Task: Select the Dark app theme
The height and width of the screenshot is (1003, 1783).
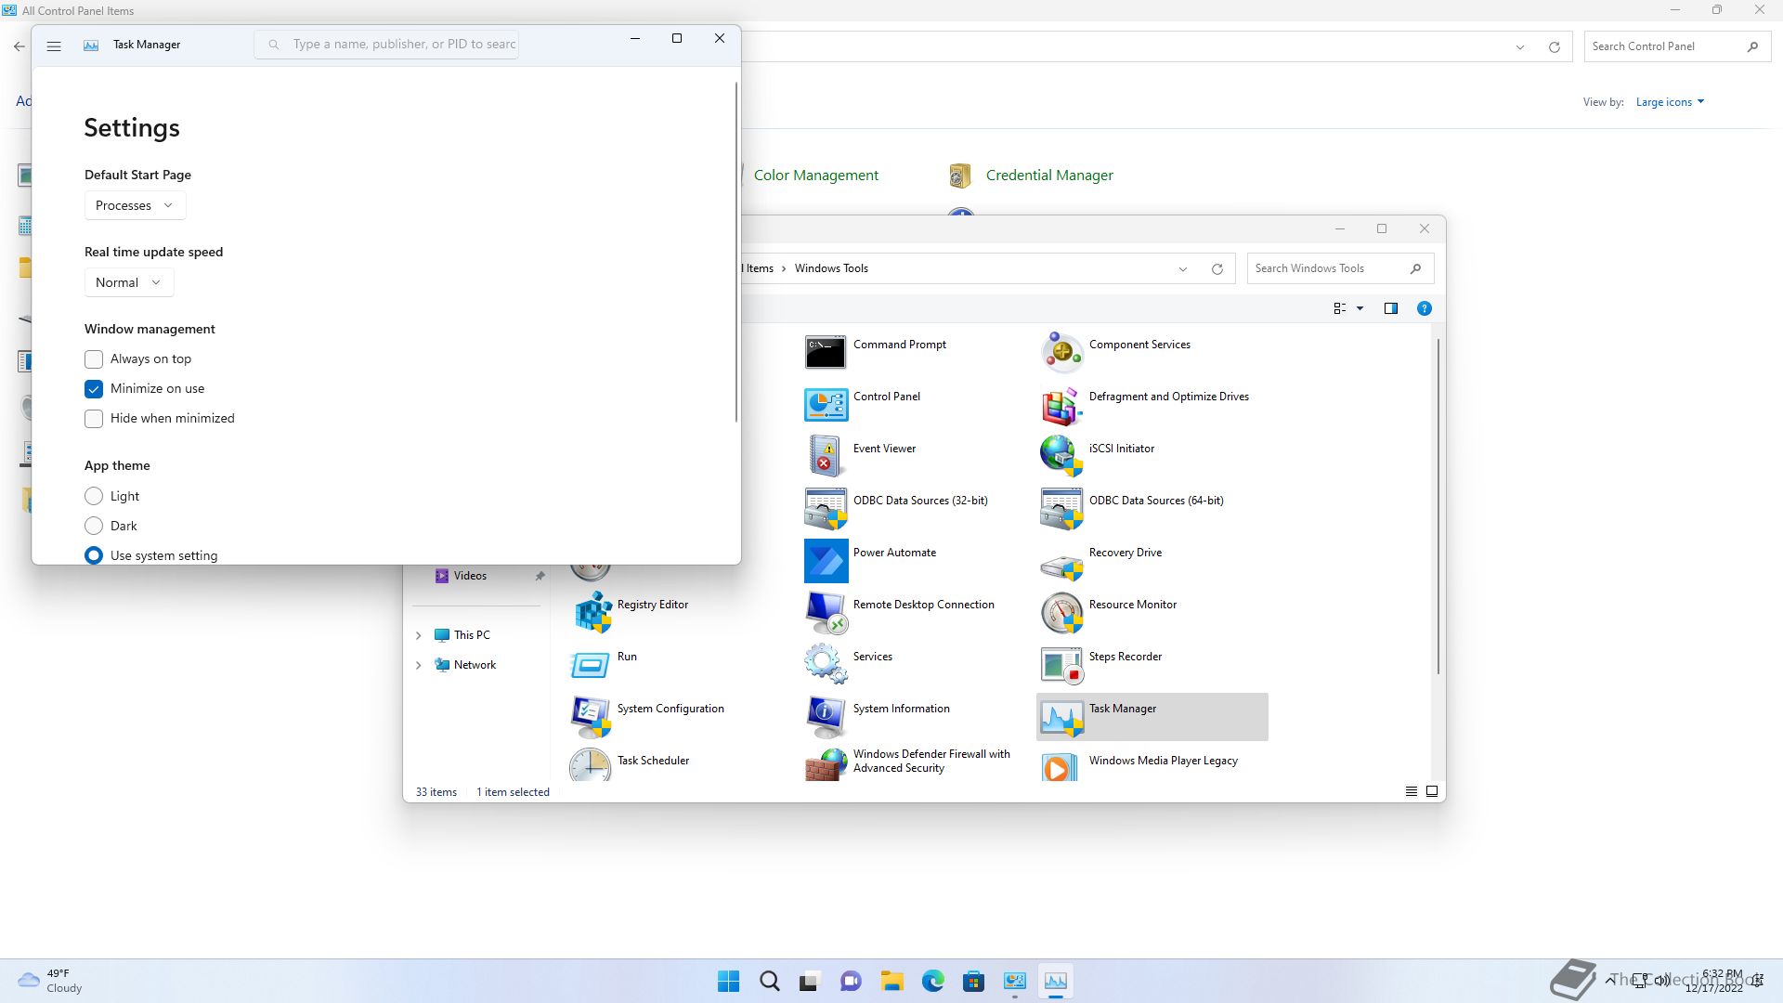Action: [x=94, y=527]
